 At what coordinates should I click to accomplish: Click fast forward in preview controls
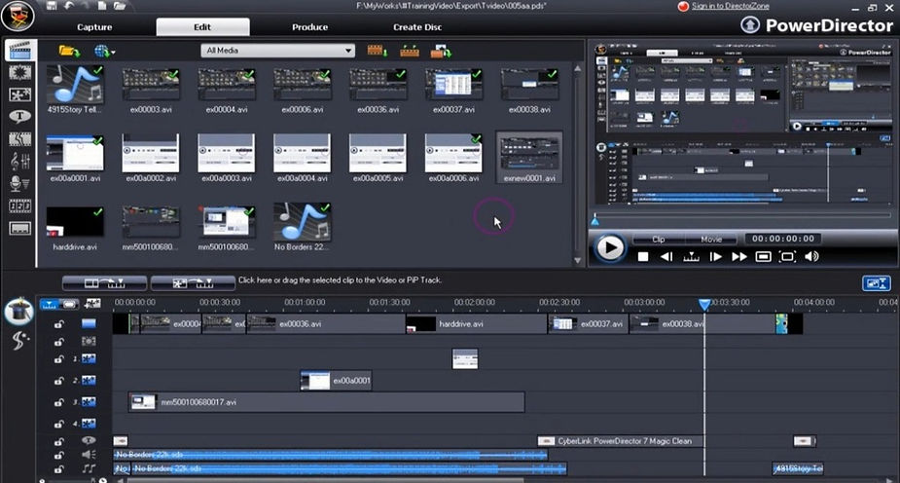tap(739, 257)
